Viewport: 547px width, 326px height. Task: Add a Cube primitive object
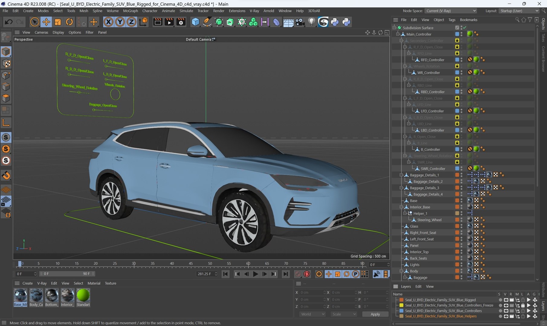coord(196,22)
